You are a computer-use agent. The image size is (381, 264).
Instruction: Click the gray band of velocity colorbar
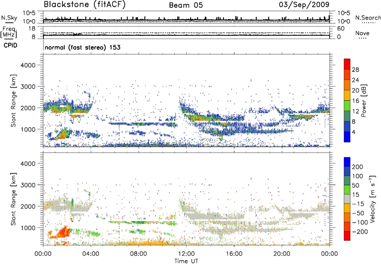click(x=347, y=199)
